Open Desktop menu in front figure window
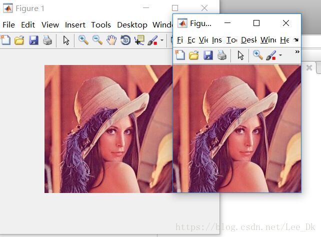Image resolution: width=321 pixels, height=237 pixels. [x=248, y=39]
